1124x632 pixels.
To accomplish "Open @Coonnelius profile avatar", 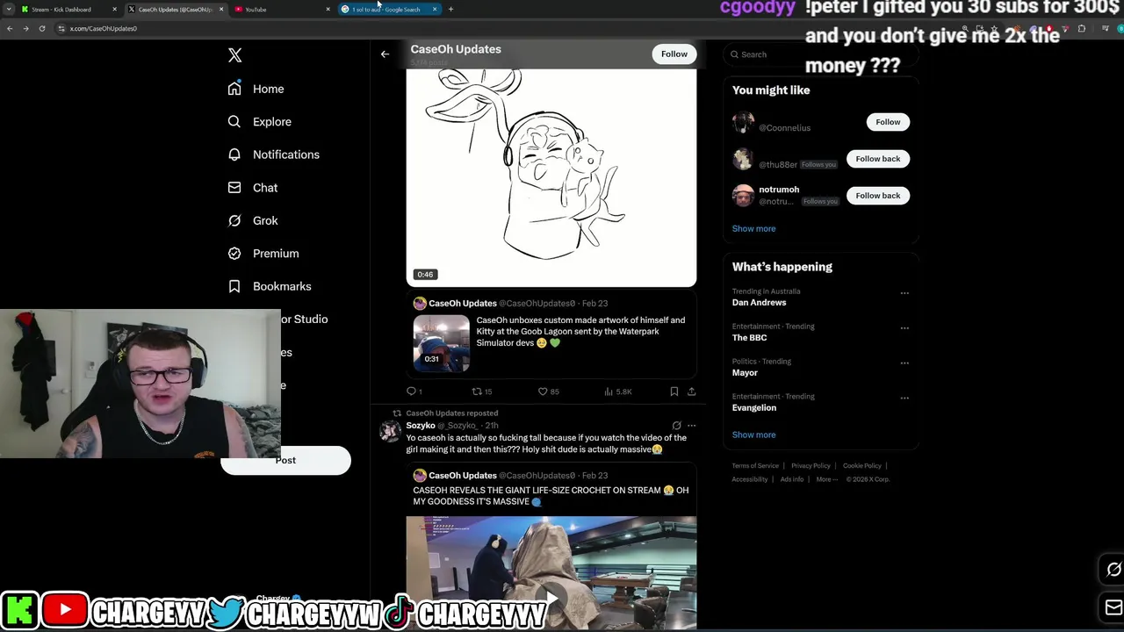I will click(x=744, y=123).
